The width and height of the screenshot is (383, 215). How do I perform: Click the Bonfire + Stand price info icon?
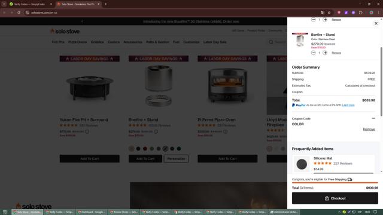pyautogui.click(x=156, y=131)
